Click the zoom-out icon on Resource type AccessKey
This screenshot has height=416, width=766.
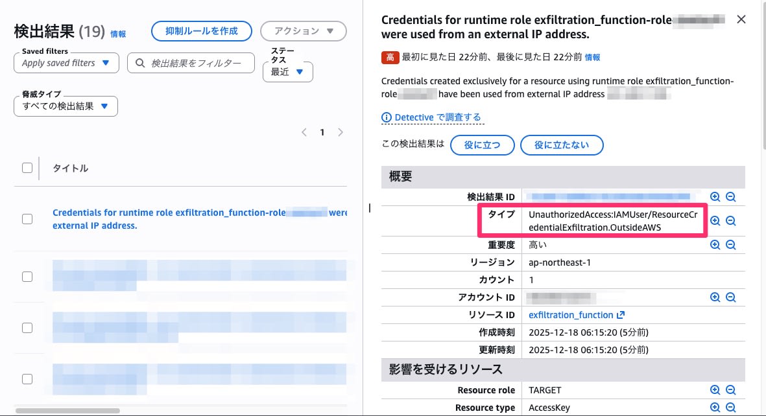tap(731, 407)
